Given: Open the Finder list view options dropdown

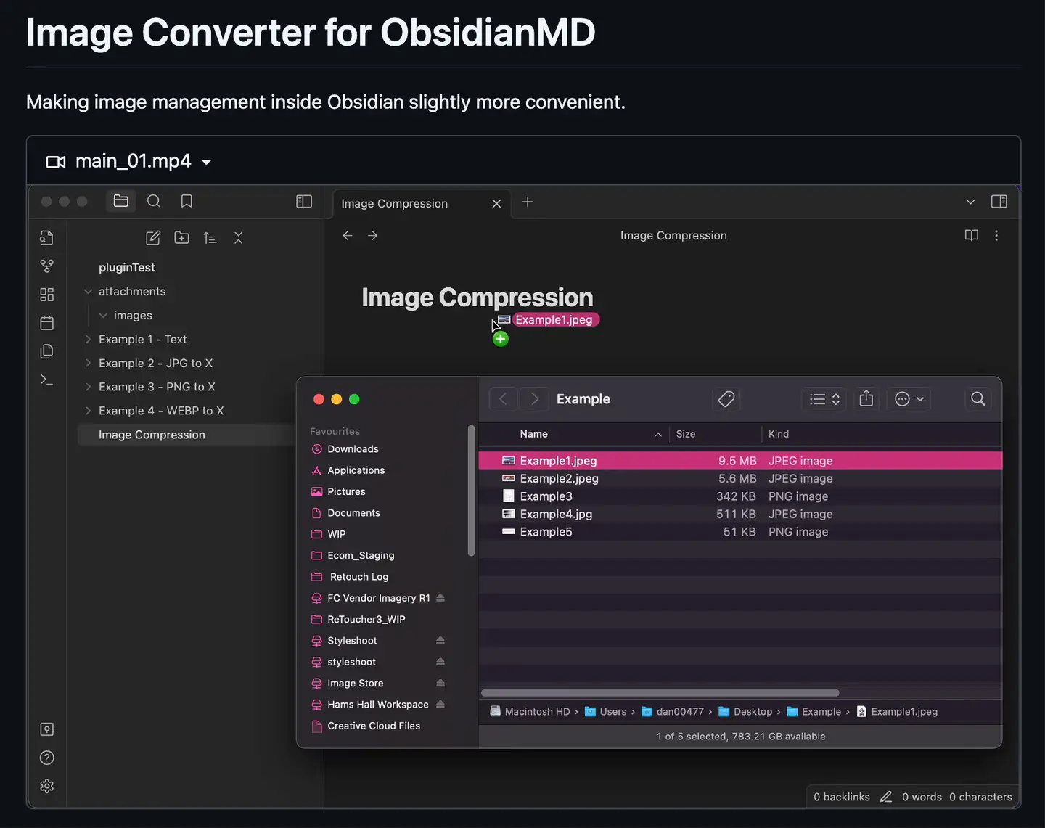Looking at the screenshot, I should 824,399.
